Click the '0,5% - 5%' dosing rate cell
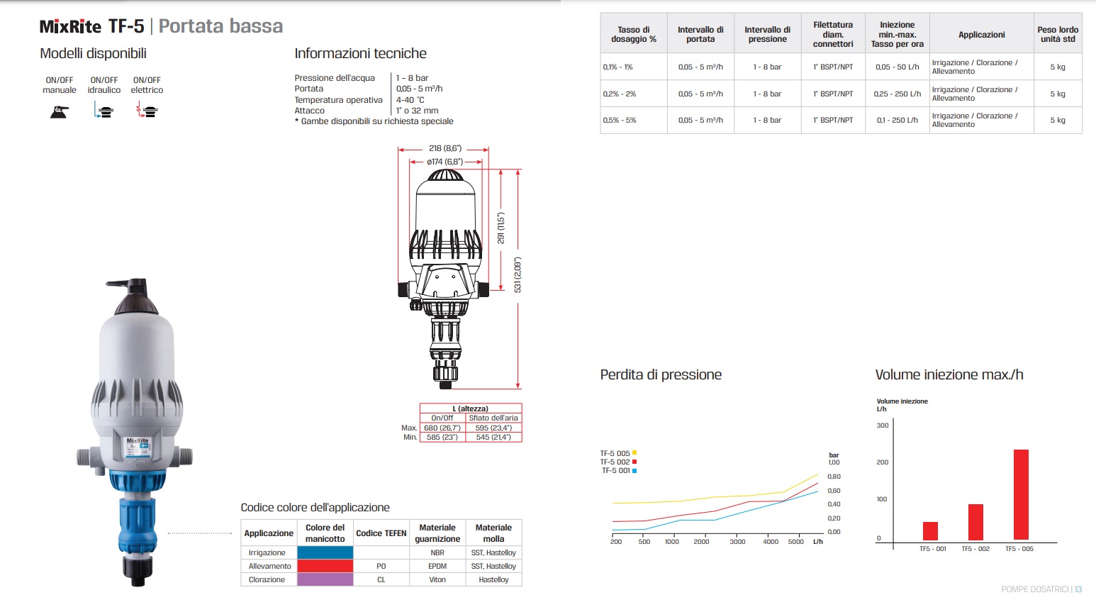Image resolution: width=1096 pixels, height=612 pixels. [x=634, y=120]
